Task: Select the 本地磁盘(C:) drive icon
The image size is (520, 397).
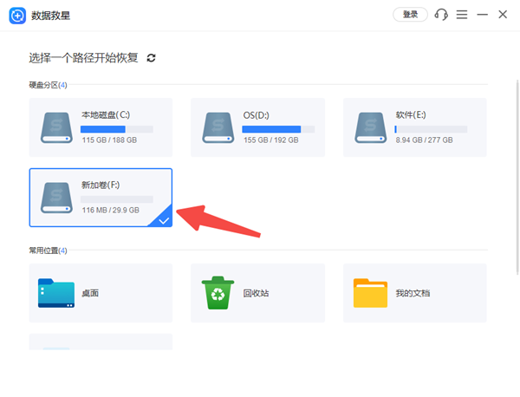Action: pyautogui.click(x=56, y=127)
